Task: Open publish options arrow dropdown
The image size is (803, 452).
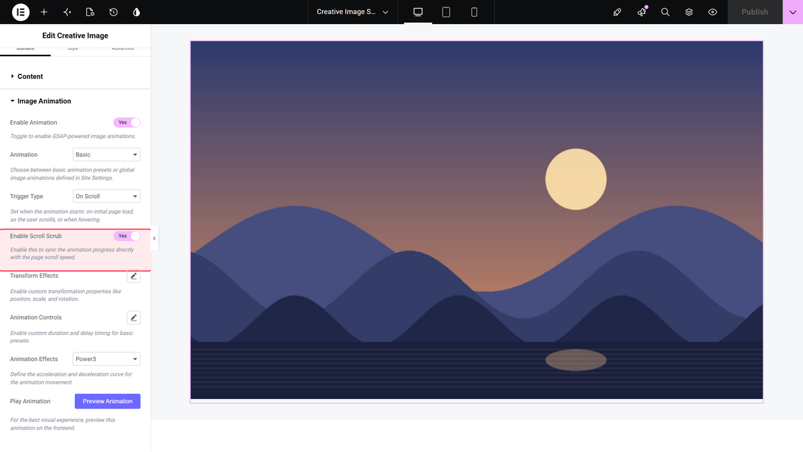Action: [793, 12]
